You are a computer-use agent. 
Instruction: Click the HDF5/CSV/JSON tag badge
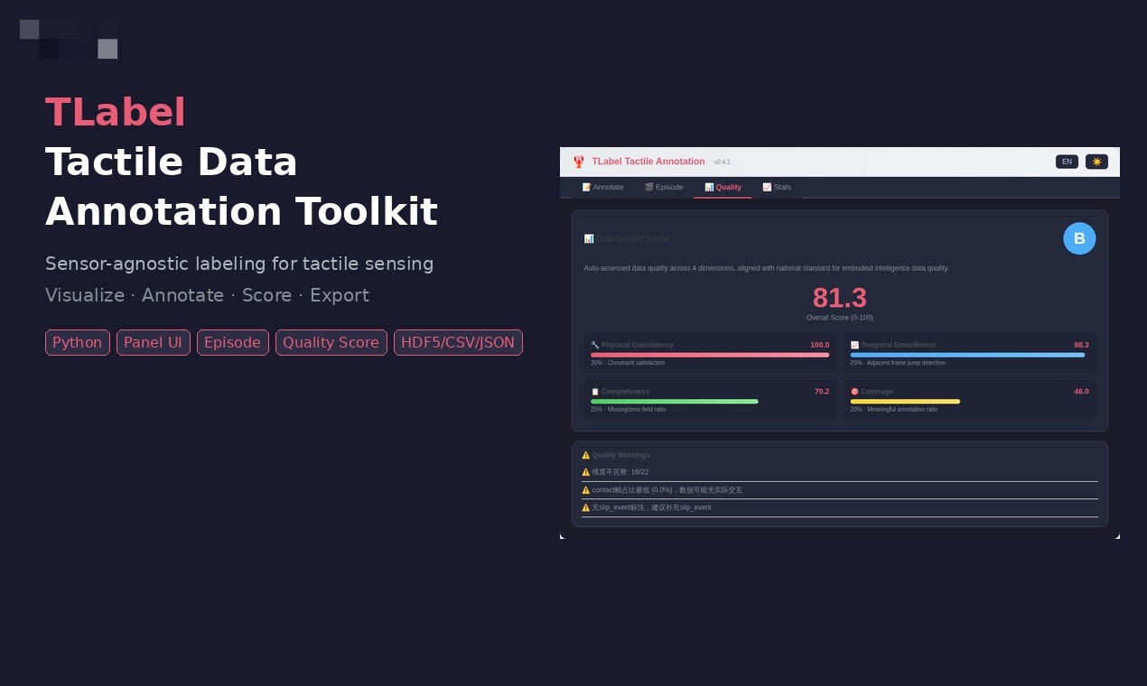coord(458,342)
